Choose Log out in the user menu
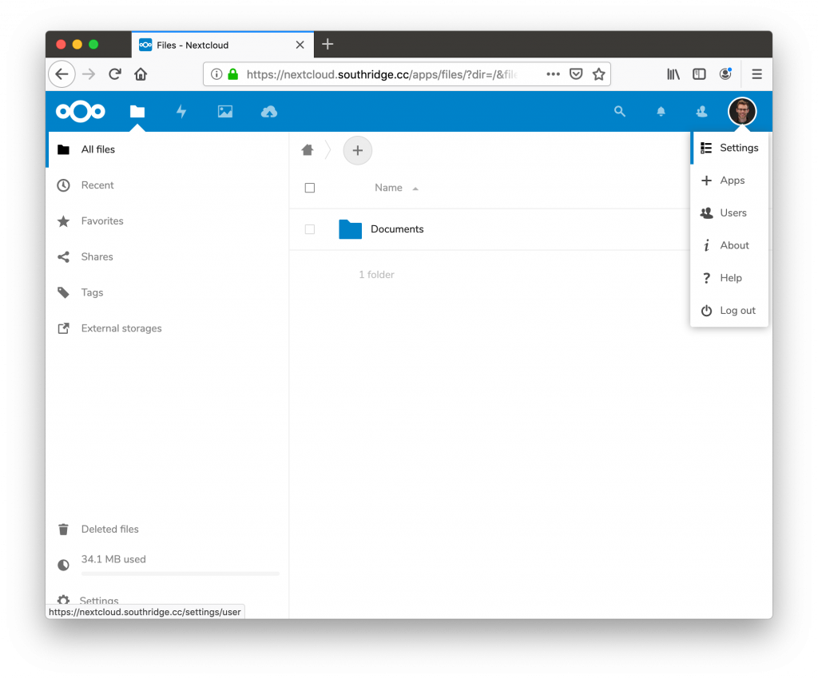Viewport: 818px width, 679px height. point(737,311)
